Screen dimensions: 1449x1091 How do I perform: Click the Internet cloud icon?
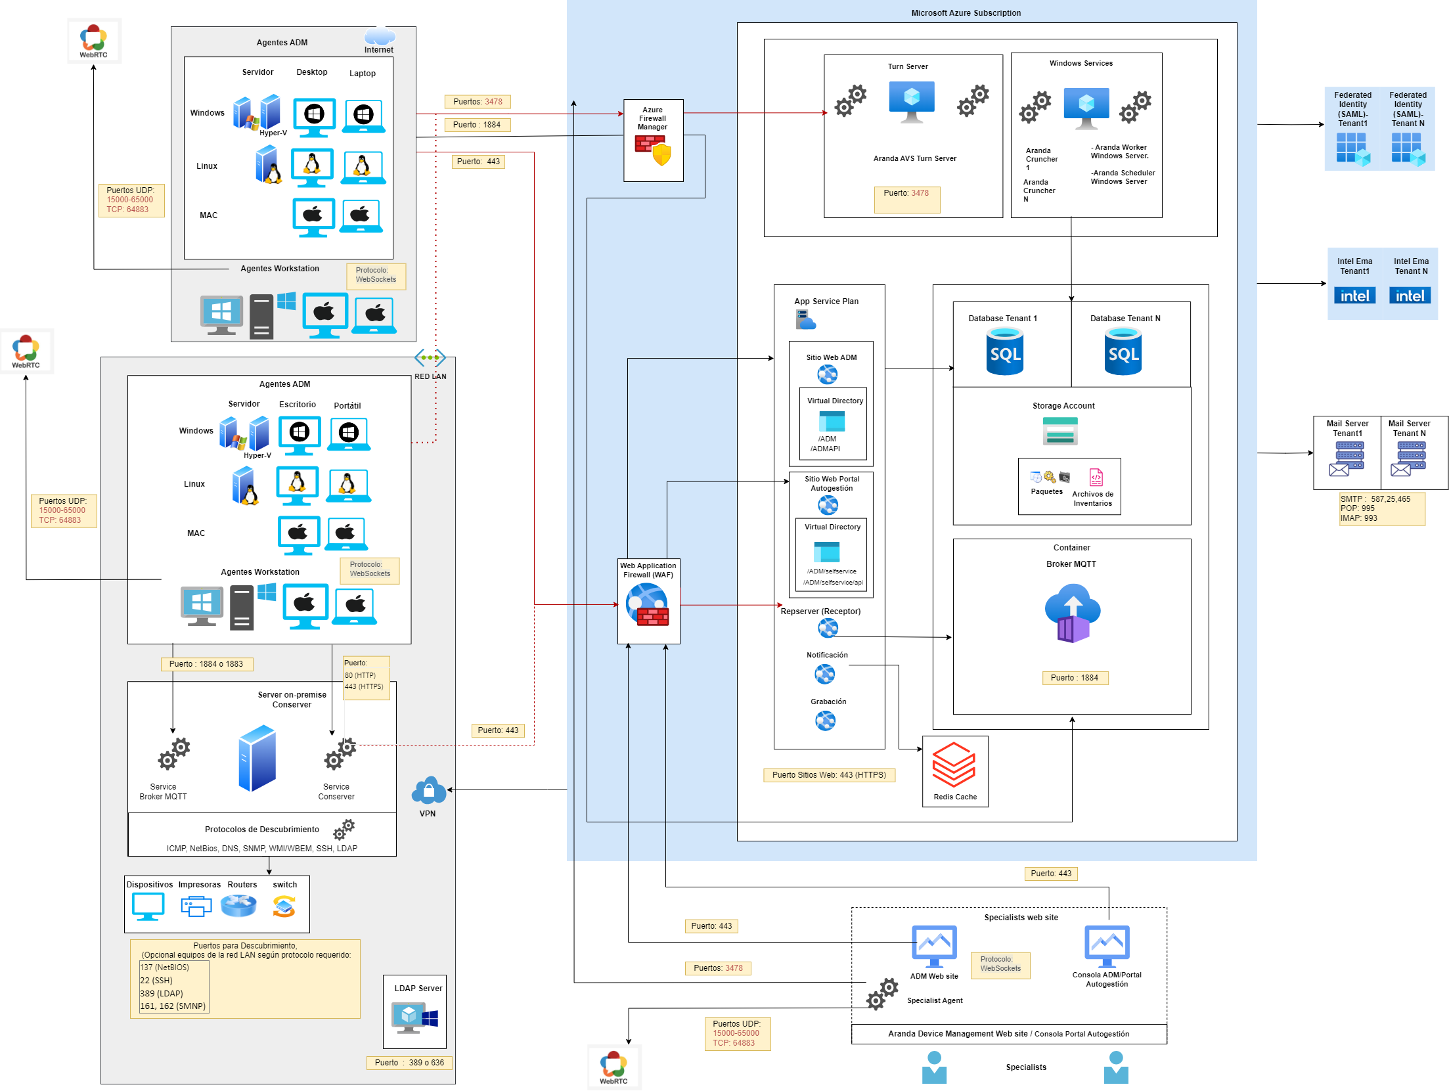380,35
